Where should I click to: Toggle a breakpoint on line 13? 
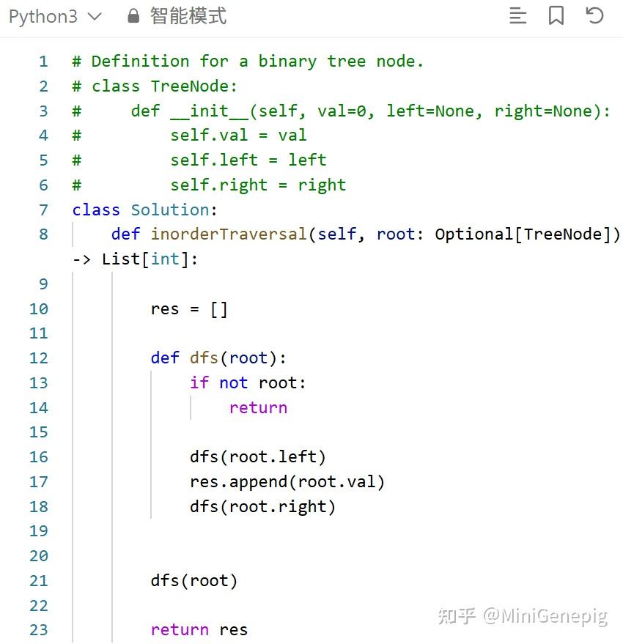(38, 382)
